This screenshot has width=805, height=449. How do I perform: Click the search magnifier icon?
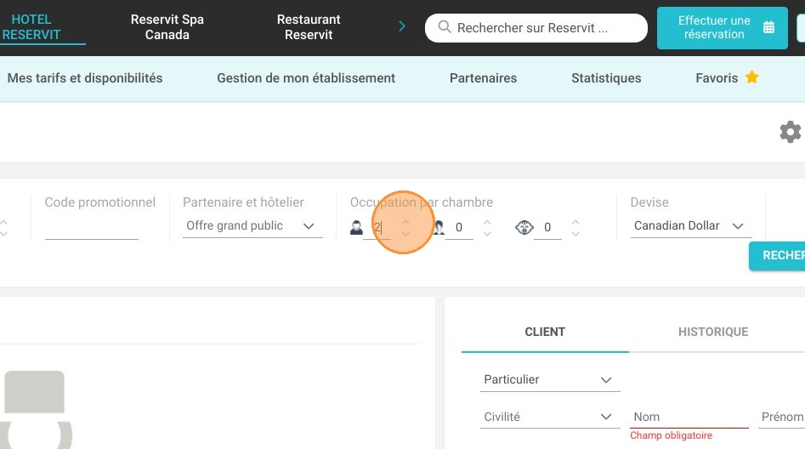[445, 26]
